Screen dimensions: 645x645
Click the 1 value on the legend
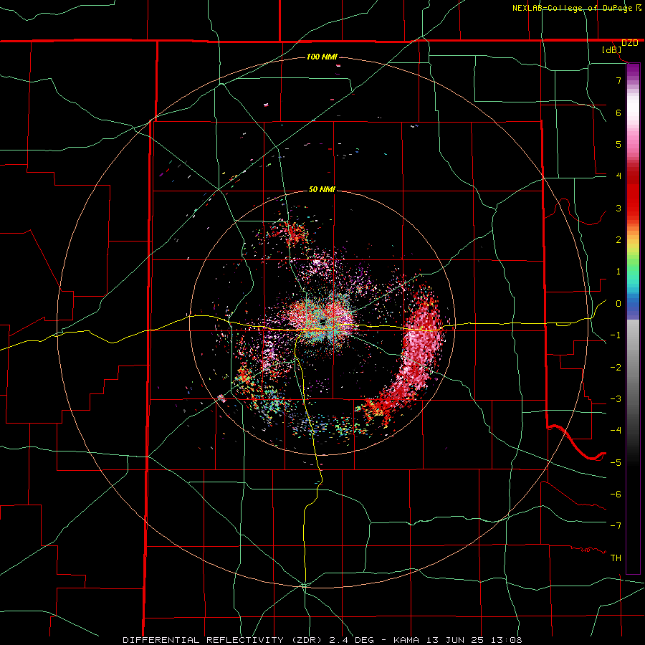(618, 272)
